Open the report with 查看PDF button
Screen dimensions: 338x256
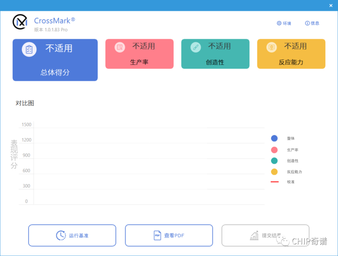tap(169, 235)
